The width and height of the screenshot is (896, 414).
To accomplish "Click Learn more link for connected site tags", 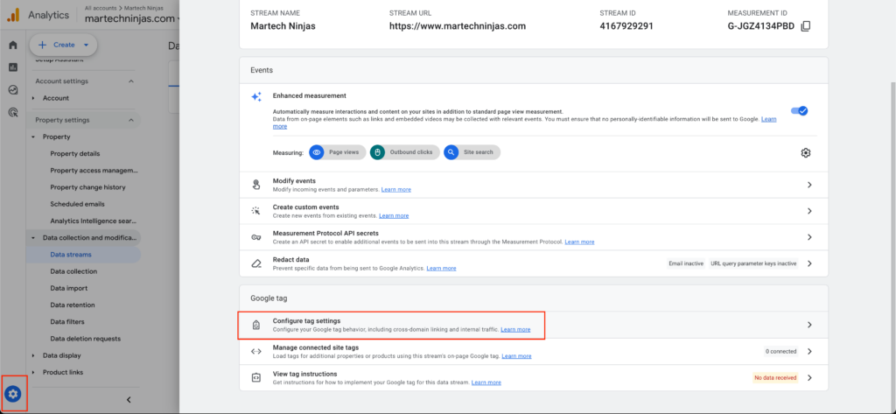I will point(516,355).
